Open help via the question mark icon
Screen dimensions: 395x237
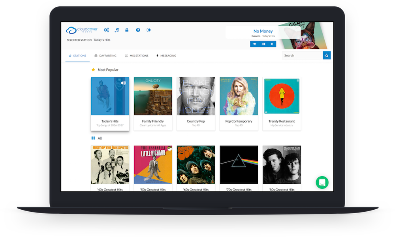137,30
